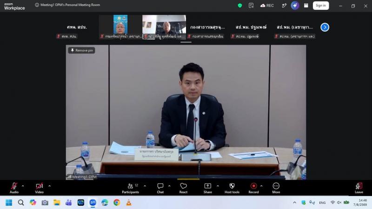Expand Share options arrow
The width and height of the screenshot is (372, 209).
(218, 186)
